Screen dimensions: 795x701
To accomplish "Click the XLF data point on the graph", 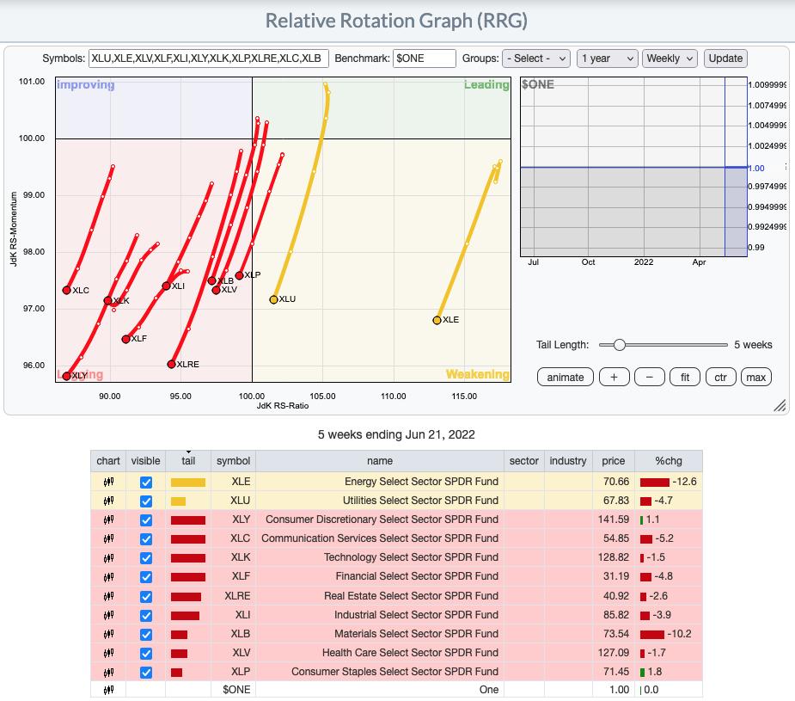I will coord(125,339).
